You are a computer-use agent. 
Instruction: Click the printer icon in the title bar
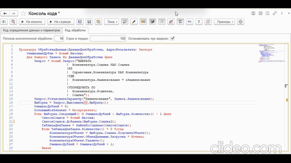260,13
